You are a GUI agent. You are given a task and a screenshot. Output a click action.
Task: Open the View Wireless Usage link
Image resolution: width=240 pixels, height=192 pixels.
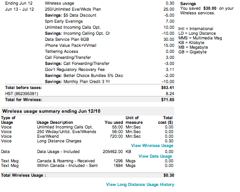click(x=152, y=146)
